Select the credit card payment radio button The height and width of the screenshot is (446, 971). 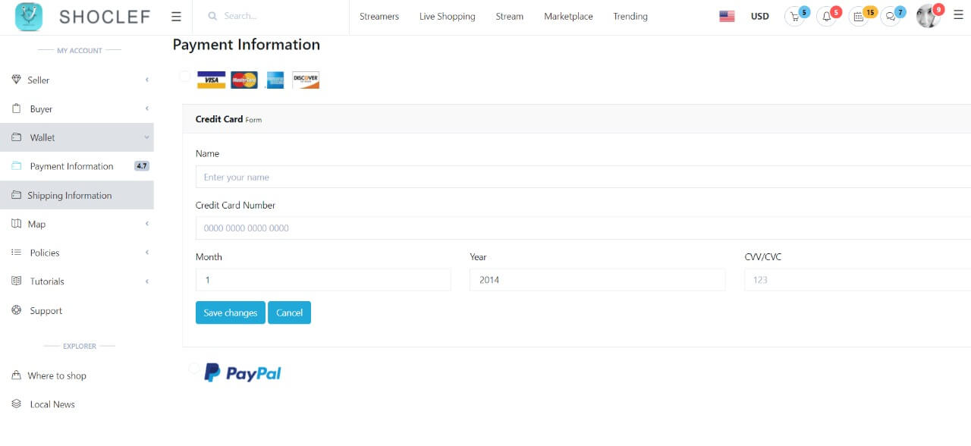tap(185, 76)
